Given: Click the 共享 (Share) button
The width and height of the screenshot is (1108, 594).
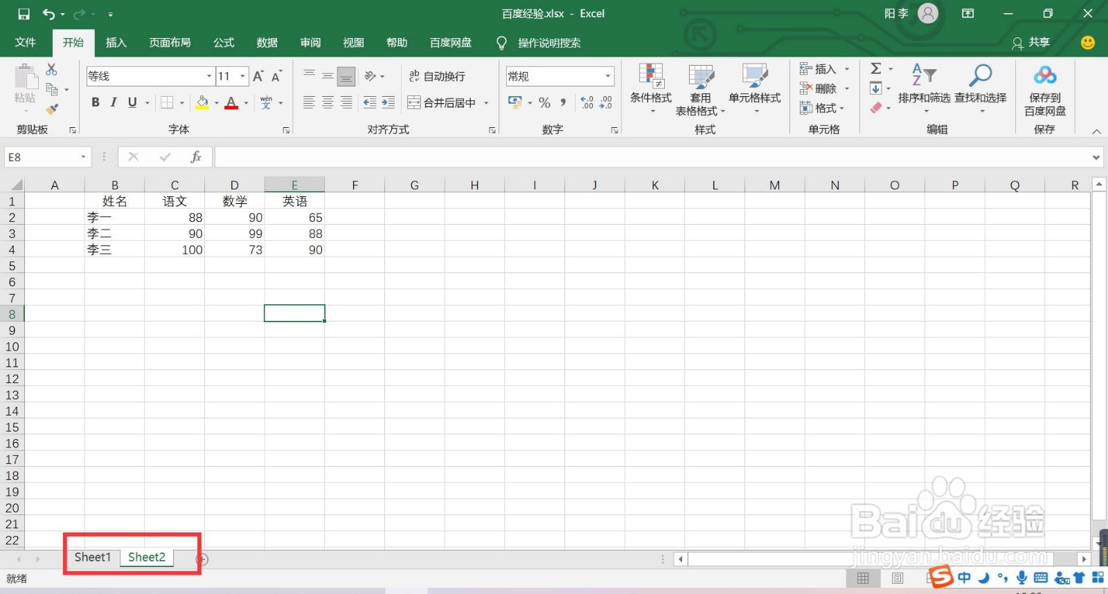Looking at the screenshot, I should click(x=1031, y=43).
